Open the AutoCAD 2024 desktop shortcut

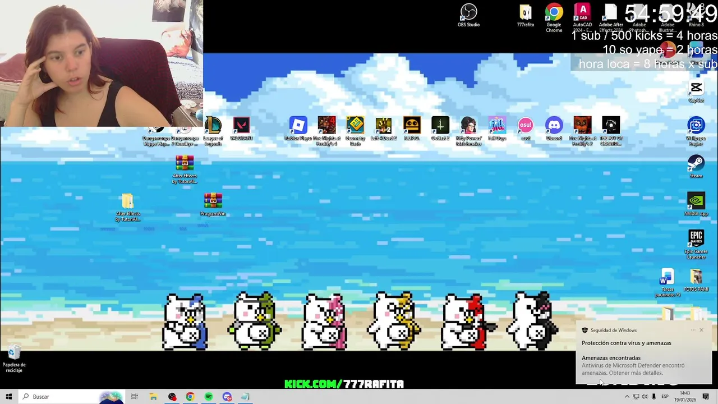582,18
